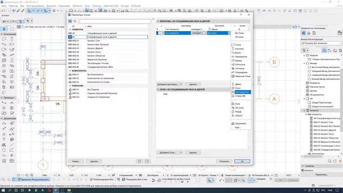Click Параметры button in navigator properties
Image resolution: width=343 pixels, height=193 pixels.
point(322,174)
